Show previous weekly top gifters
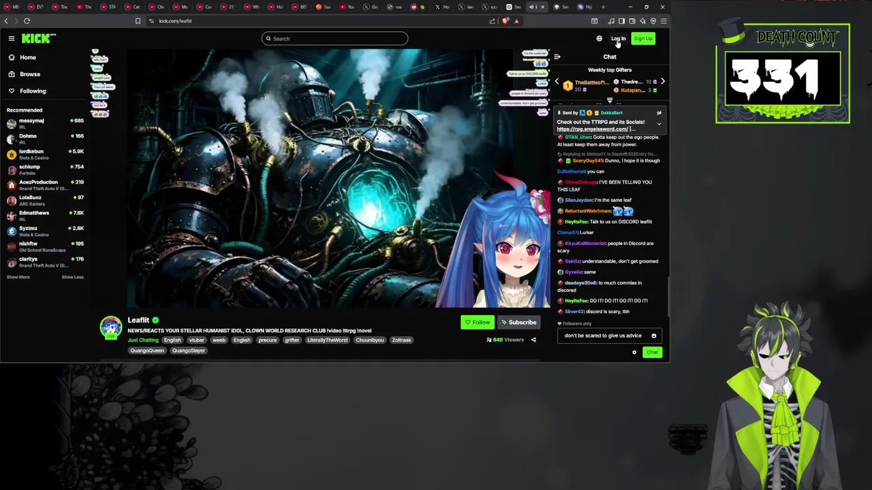The width and height of the screenshot is (872, 490). (x=557, y=82)
